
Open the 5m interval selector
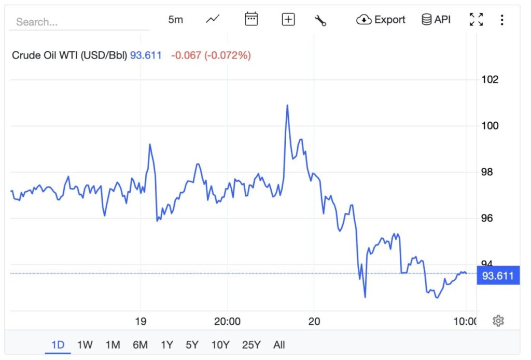coord(176,19)
